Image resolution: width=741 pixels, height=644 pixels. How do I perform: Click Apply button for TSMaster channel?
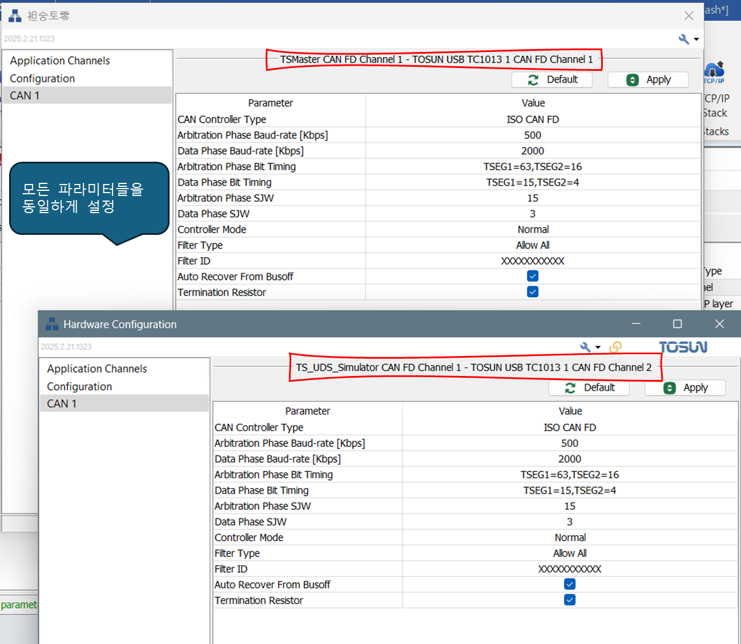click(648, 79)
